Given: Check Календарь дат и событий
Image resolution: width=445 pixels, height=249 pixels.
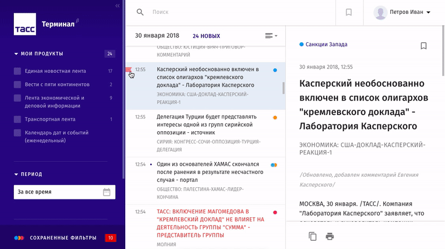Looking at the screenshot, I should [17, 132].
